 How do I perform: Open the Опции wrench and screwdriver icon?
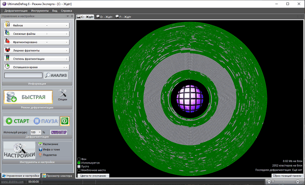click(63, 95)
